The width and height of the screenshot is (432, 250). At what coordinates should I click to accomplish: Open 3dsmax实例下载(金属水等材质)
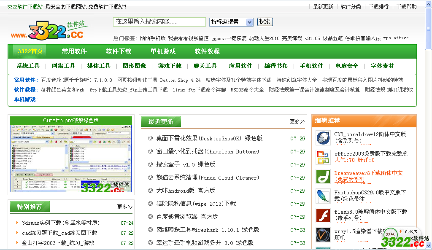(x=61, y=223)
